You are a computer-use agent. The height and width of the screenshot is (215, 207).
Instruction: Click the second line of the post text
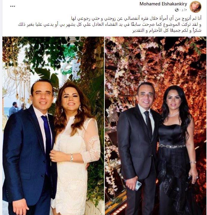coord(110,25)
